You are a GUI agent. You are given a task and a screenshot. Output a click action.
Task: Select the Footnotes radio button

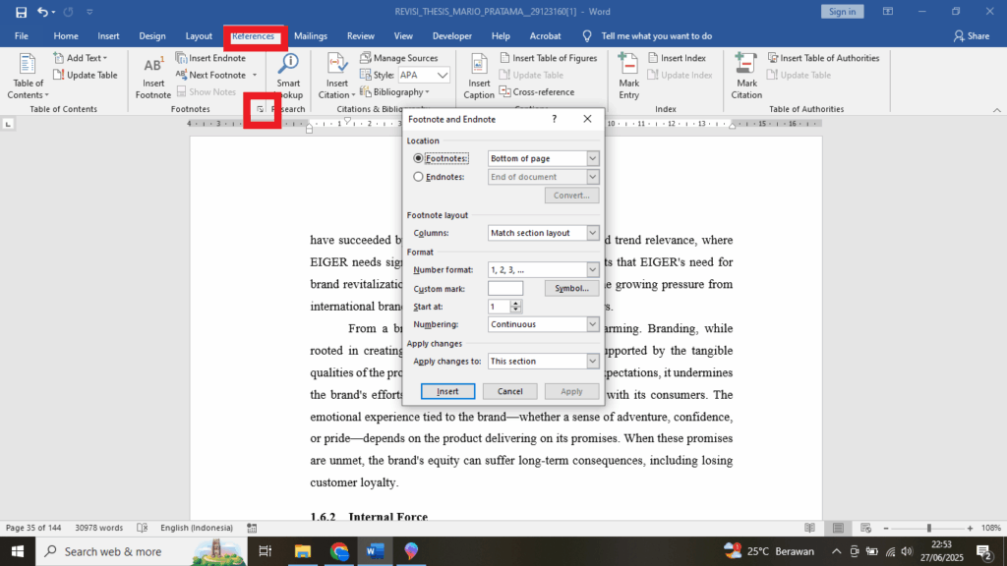(418, 158)
